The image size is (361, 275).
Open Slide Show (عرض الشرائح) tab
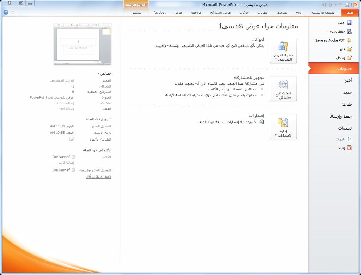(220, 12)
